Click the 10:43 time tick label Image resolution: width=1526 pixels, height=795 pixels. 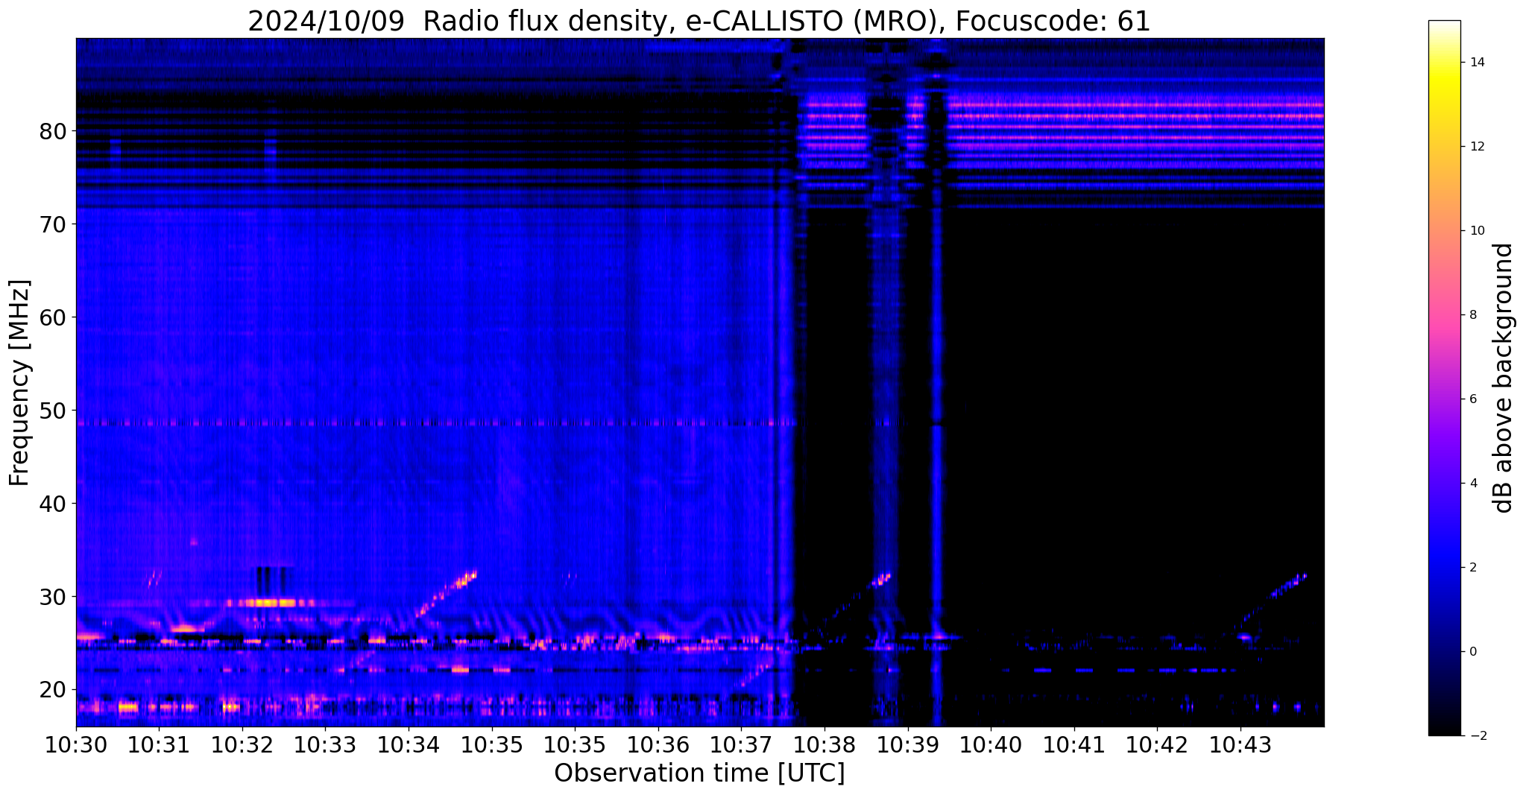[x=1240, y=745]
